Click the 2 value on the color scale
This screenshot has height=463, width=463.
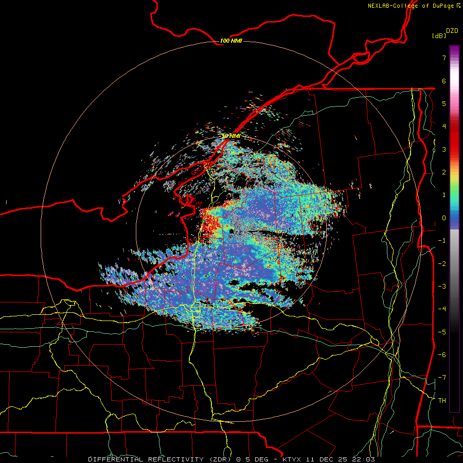click(444, 172)
